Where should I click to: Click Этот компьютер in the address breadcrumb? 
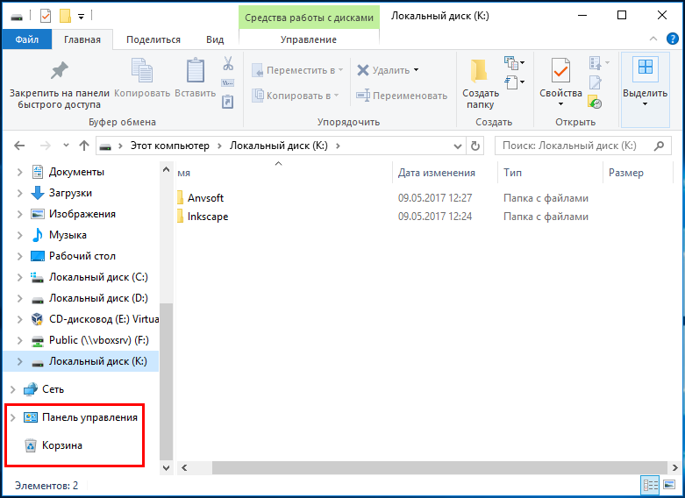[x=169, y=146]
